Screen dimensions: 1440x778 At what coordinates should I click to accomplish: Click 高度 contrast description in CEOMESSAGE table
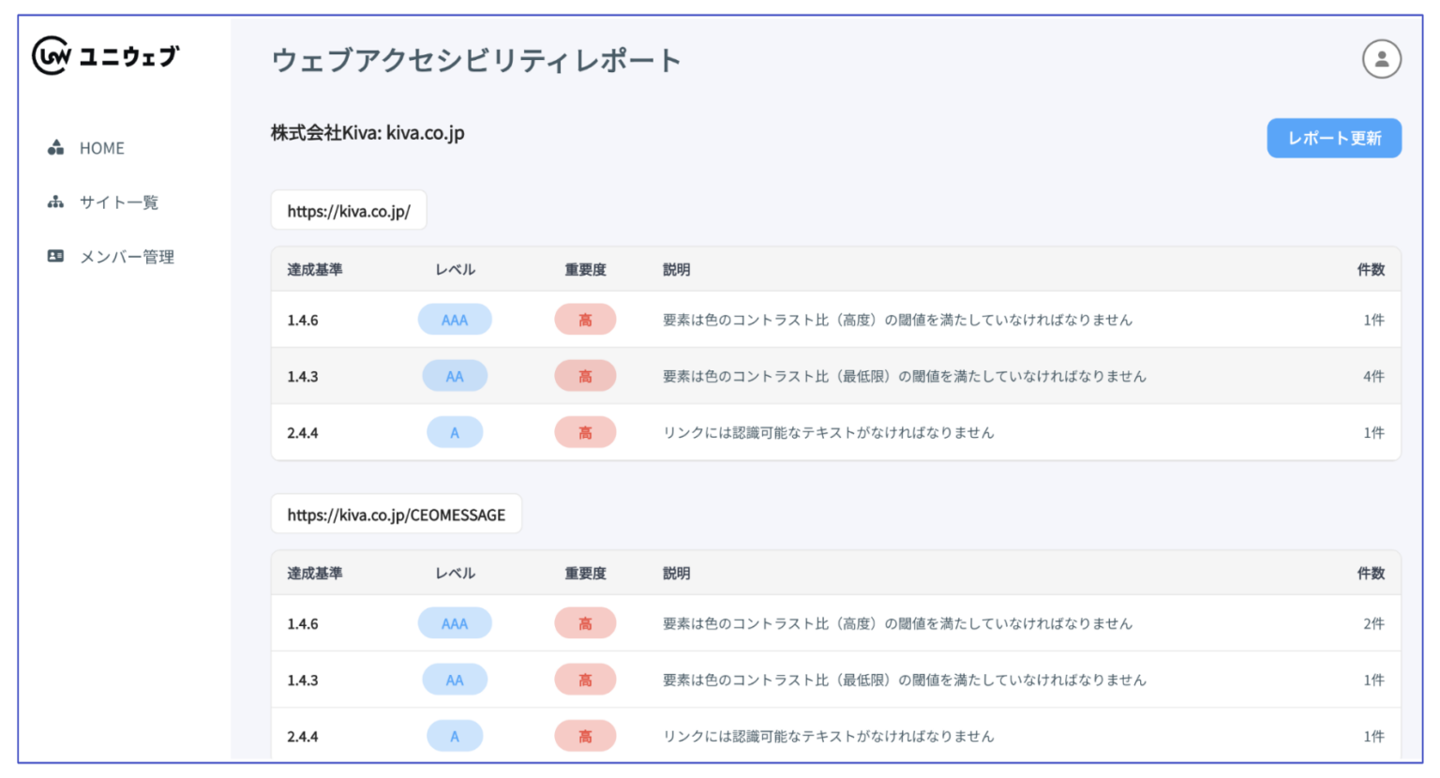(897, 623)
